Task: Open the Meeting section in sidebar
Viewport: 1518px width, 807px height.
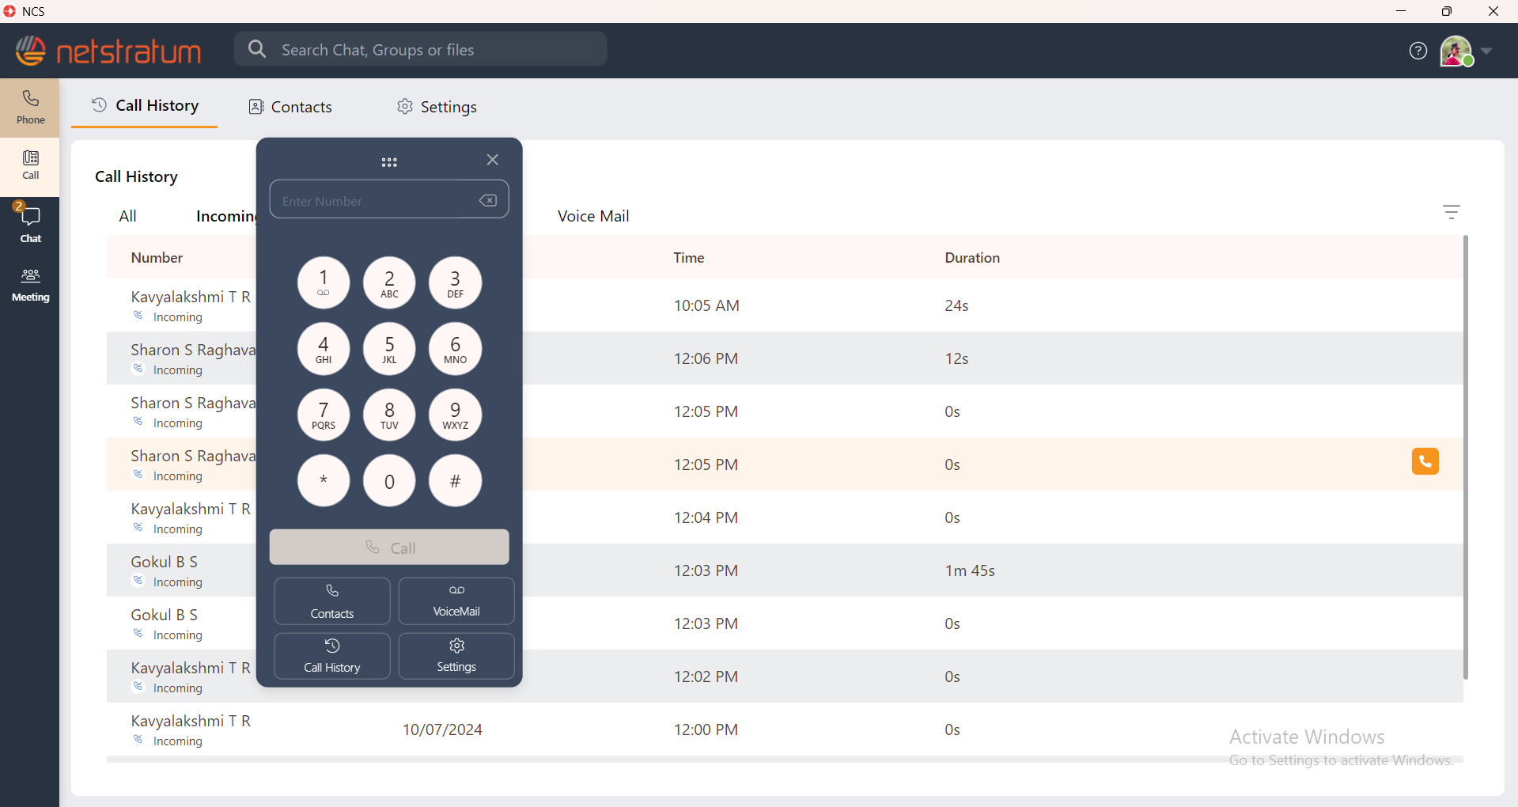Action: pos(30,285)
